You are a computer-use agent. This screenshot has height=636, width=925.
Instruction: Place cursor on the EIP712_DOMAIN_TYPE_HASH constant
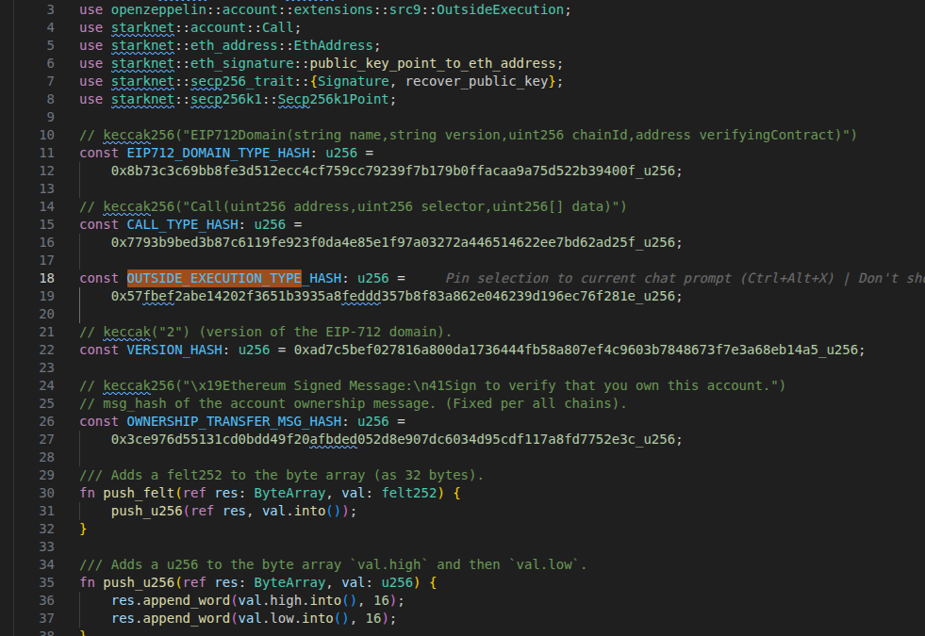[218, 154]
